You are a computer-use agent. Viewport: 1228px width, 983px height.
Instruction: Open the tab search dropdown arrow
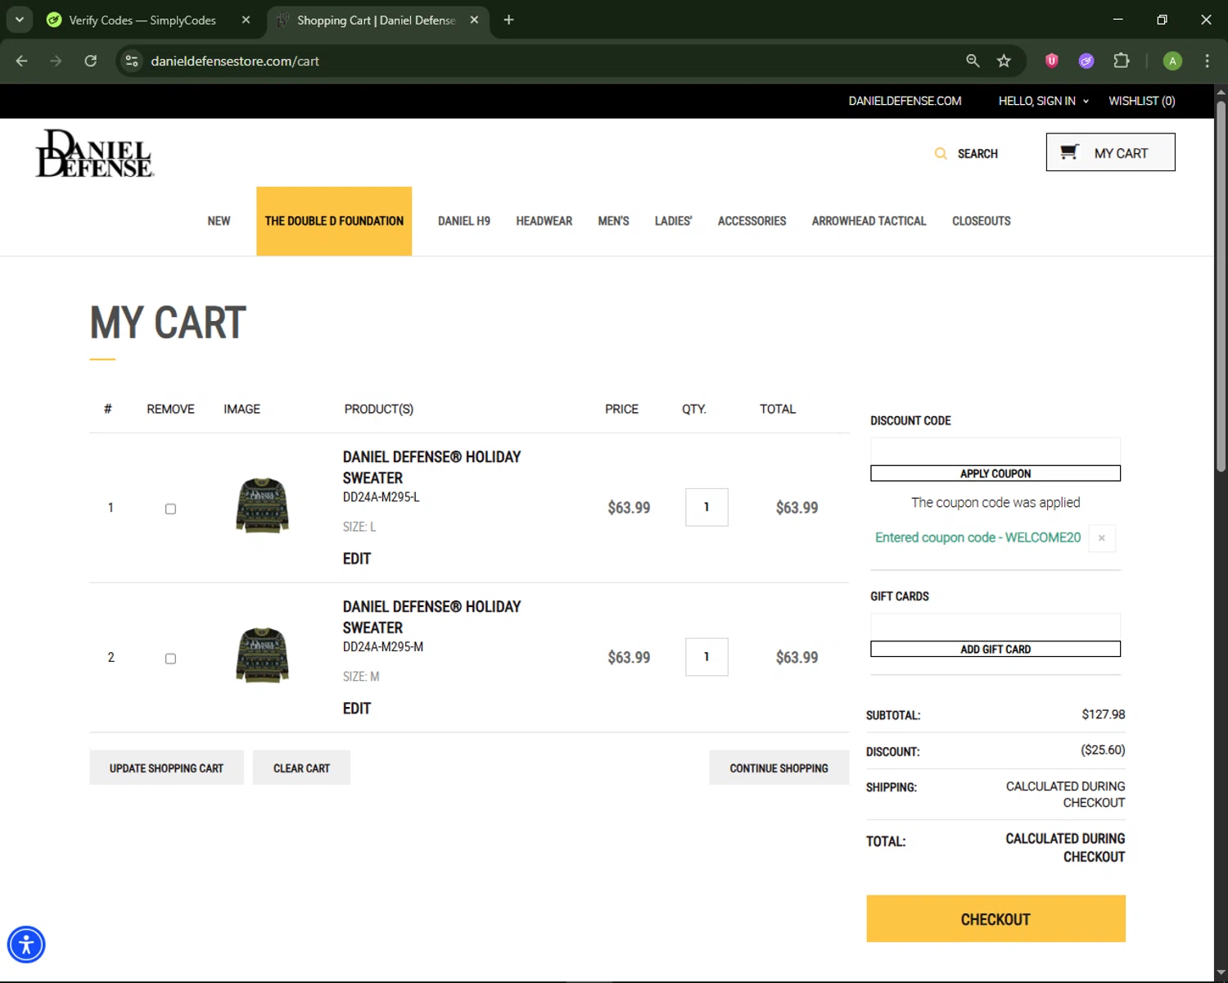point(19,20)
